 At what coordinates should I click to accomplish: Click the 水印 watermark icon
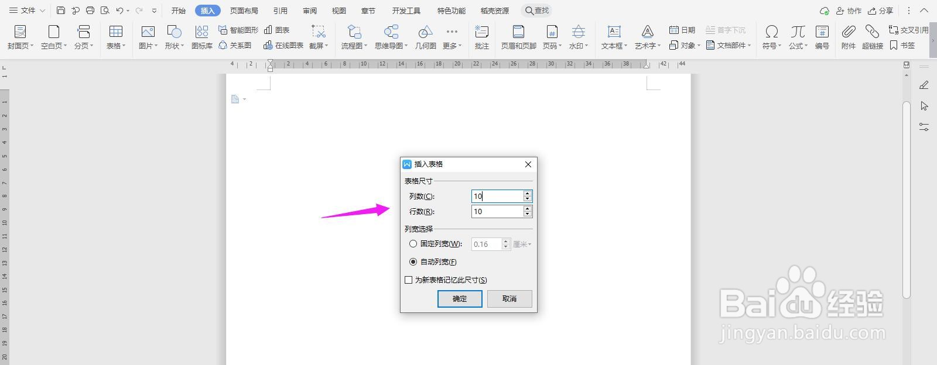pyautogui.click(x=579, y=32)
